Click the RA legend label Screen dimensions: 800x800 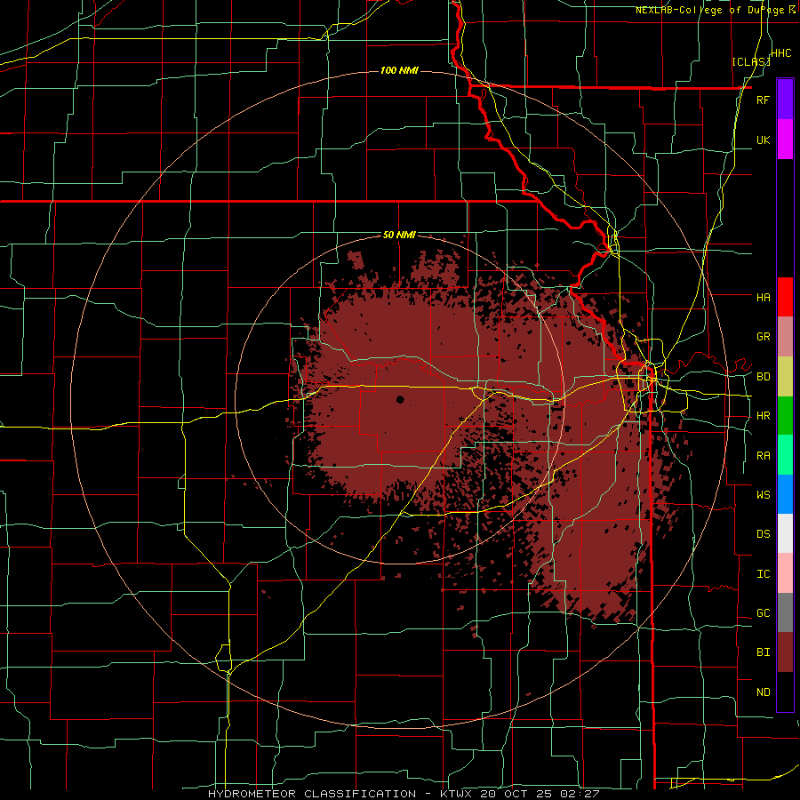click(763, 456)
